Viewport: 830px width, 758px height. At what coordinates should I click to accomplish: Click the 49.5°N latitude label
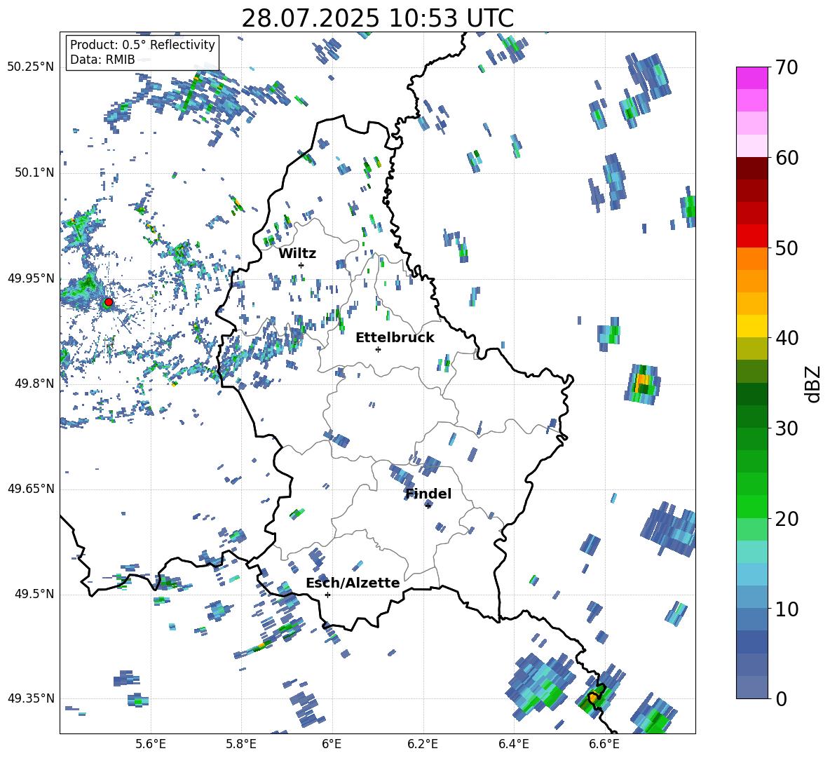(x=34, y=593)
